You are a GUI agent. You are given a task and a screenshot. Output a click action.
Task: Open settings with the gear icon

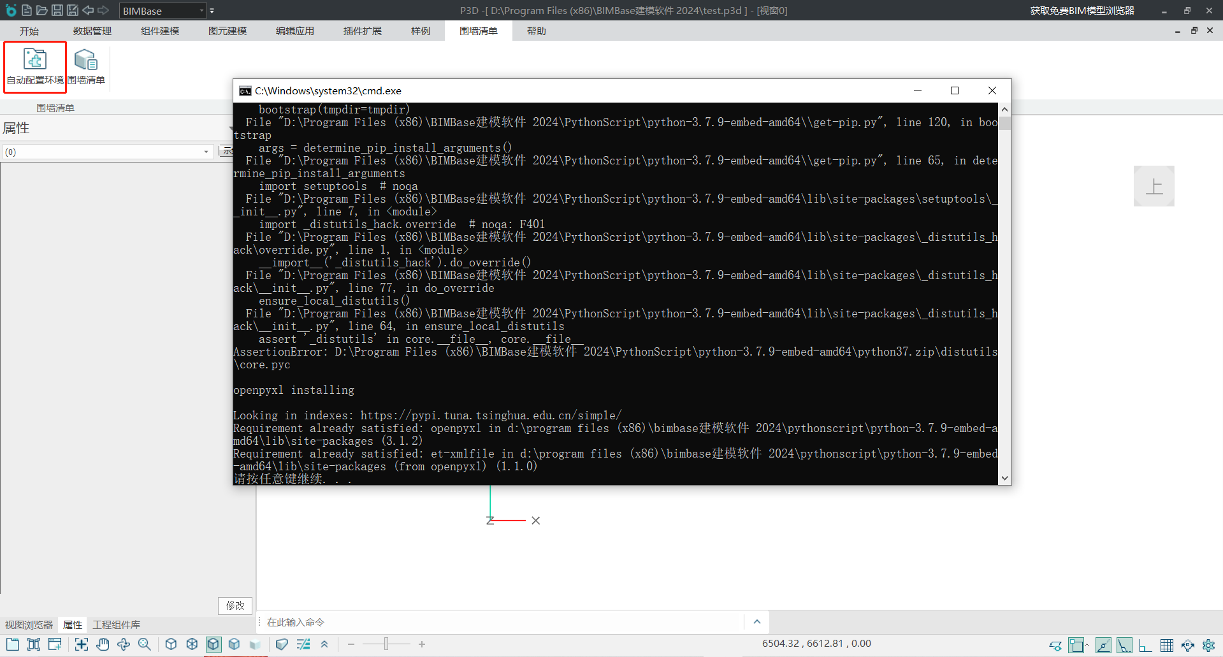(1208, 646)
